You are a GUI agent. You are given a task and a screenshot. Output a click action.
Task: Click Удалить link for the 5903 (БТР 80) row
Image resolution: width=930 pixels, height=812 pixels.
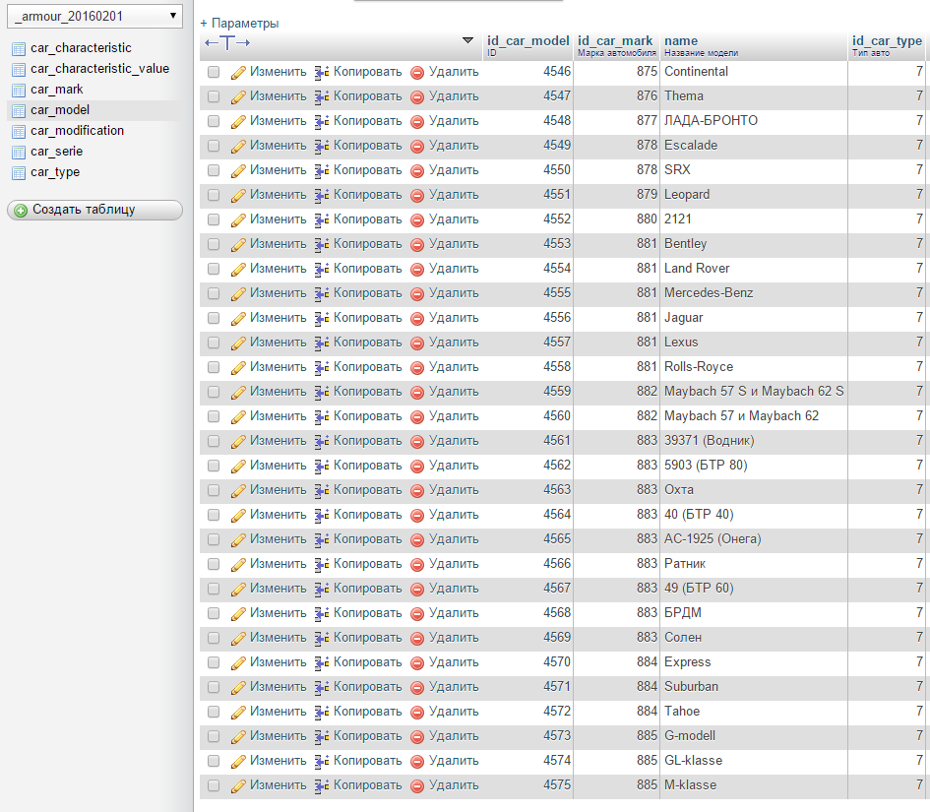(454, 466)
